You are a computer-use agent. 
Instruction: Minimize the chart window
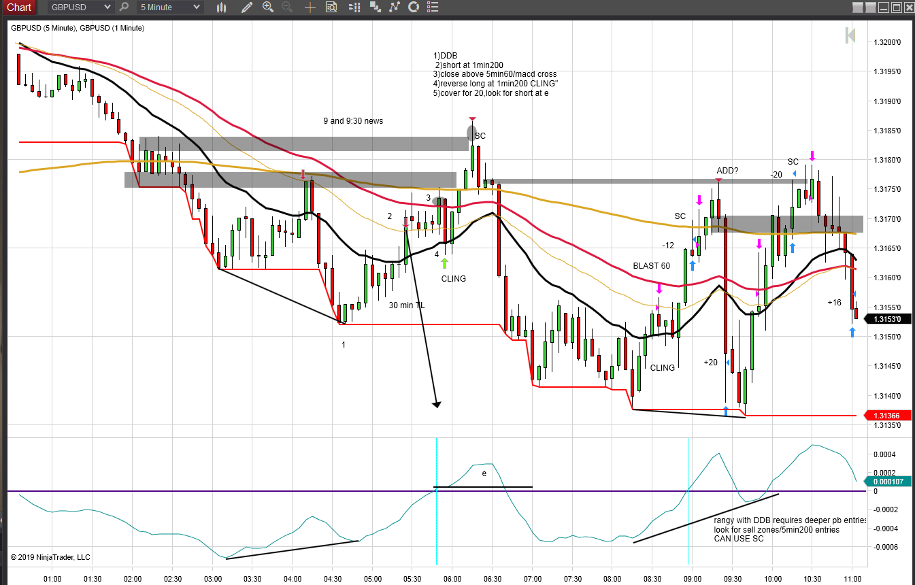(x=882, y=7)
